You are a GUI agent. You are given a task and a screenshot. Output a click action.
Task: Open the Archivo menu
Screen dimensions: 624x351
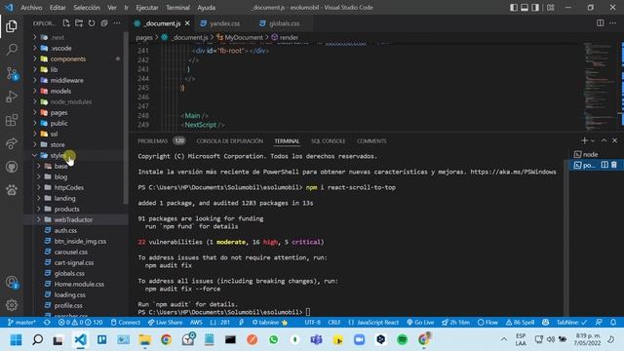click(31, 7)
